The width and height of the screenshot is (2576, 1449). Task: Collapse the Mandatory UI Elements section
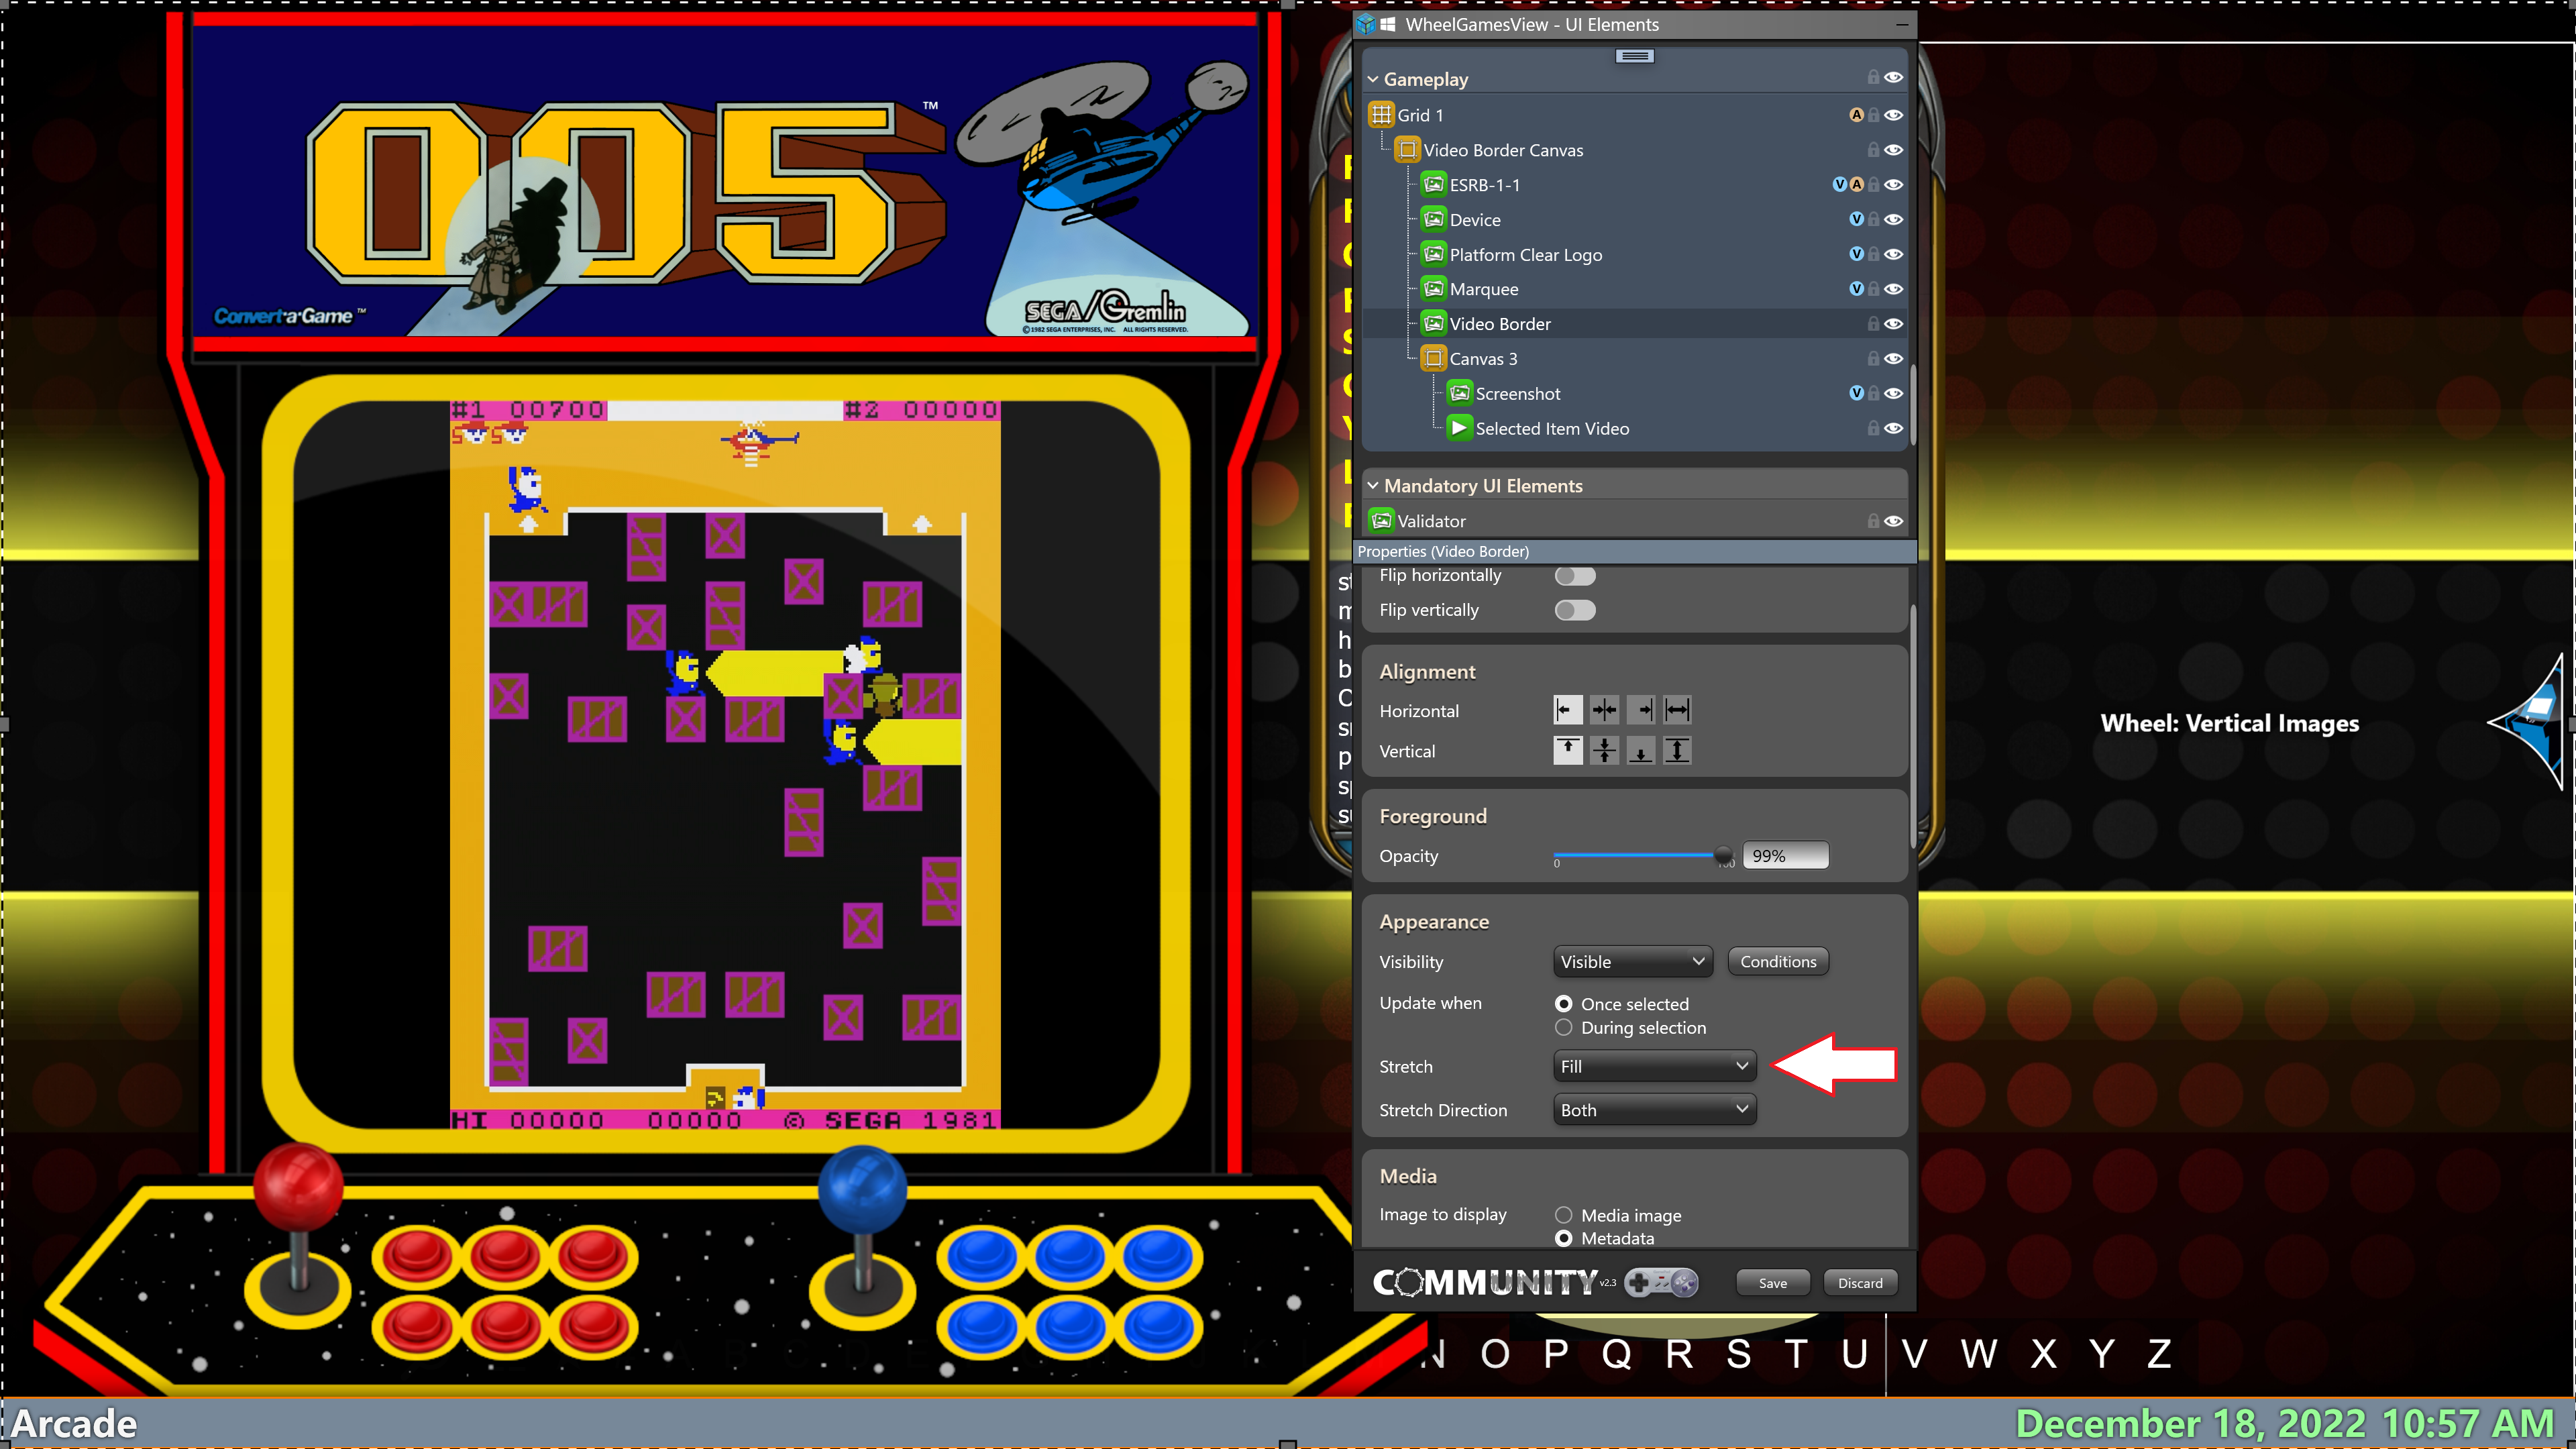[x=1373, y=485]
